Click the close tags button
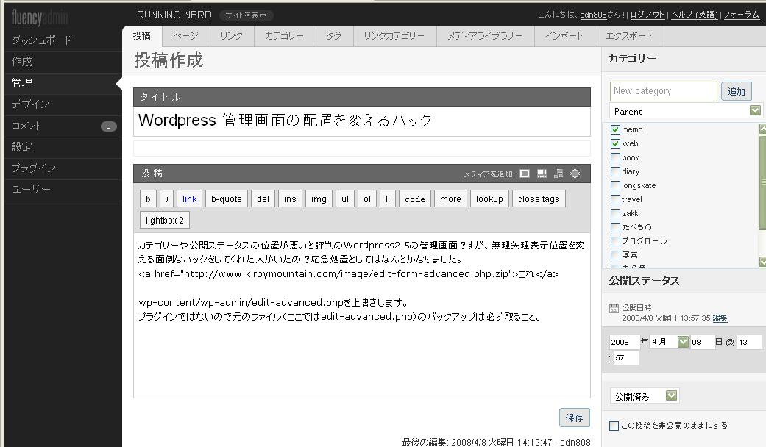 click(539, 199)
